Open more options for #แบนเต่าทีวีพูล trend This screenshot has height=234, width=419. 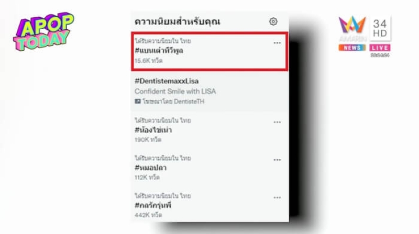(x=277, y=43)
